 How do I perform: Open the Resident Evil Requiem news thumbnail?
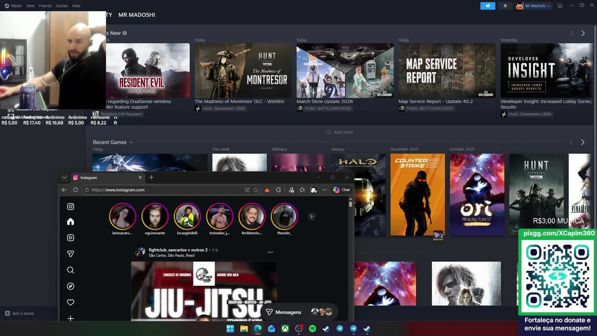[x=148, y=70]
